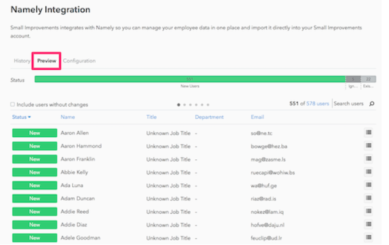The width and height of the screenshot is (389, 245).
Task: Click email bowge@hez.ba
Action: pos(269,146)
